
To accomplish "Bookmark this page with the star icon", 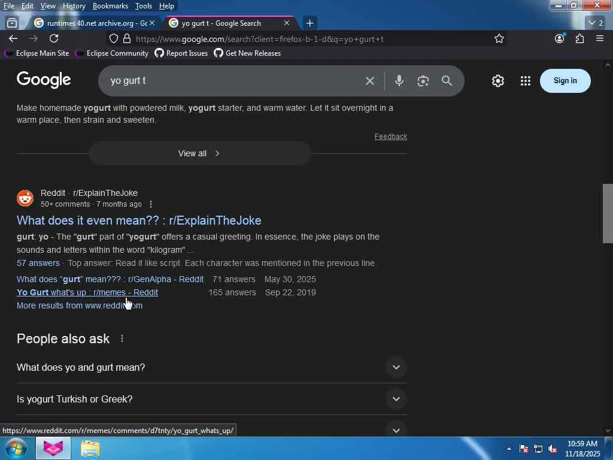I will click(x=499, y=38).
